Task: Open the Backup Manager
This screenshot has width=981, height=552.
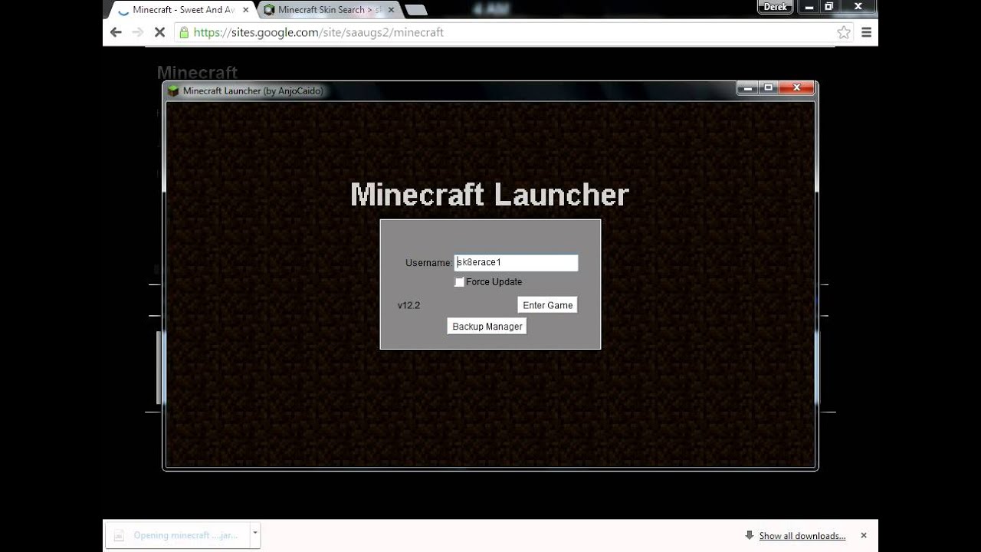Action: click(487, 327)
